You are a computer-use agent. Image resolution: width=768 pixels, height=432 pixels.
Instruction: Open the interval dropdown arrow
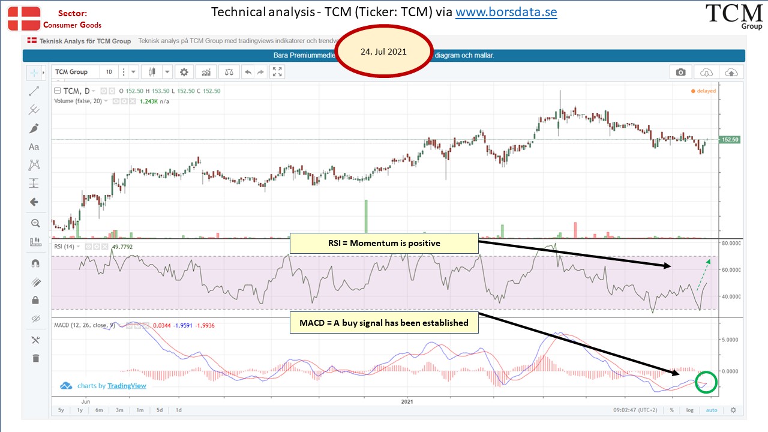133,72
